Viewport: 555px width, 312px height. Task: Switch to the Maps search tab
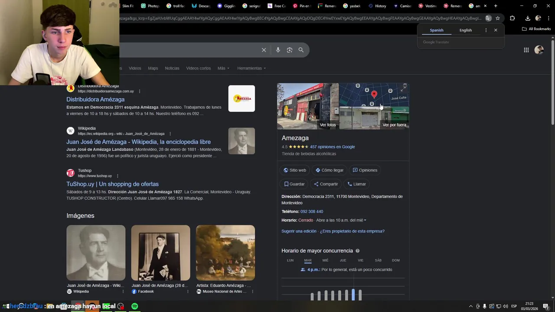coord(153,68)
